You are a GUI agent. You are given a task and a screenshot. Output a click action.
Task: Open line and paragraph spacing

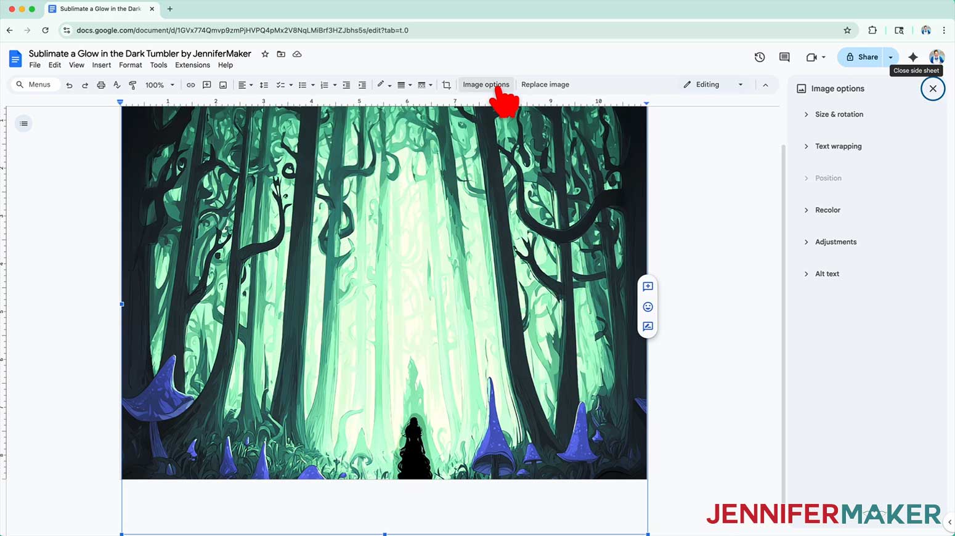pos(264,85)
